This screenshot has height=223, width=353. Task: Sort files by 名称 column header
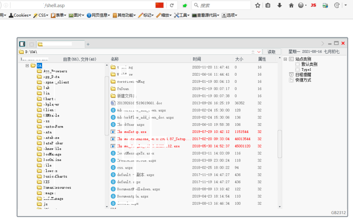click(115, 59)
